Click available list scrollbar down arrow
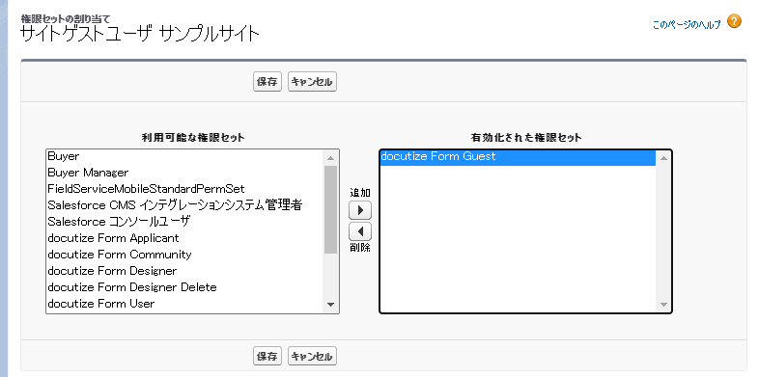This screenshot has height=377, width=759. pyautogui.click(x=331, y=305)
